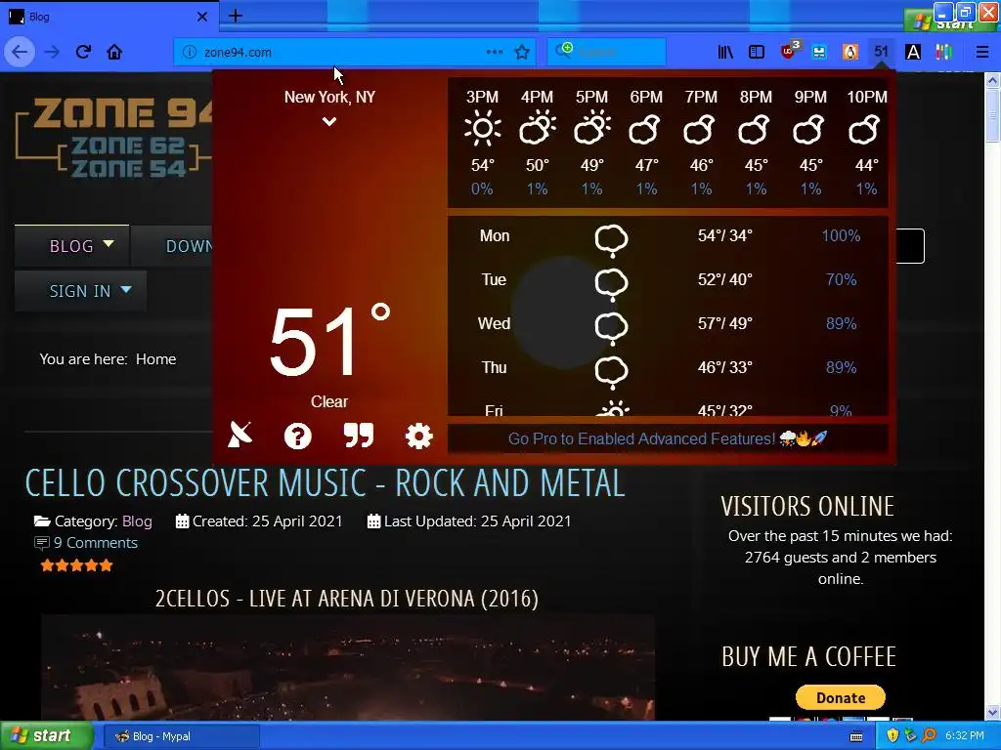This screenshot has width=1001, height=750.
Task: Select the Blog browser tab
Action: pos(109,17)
